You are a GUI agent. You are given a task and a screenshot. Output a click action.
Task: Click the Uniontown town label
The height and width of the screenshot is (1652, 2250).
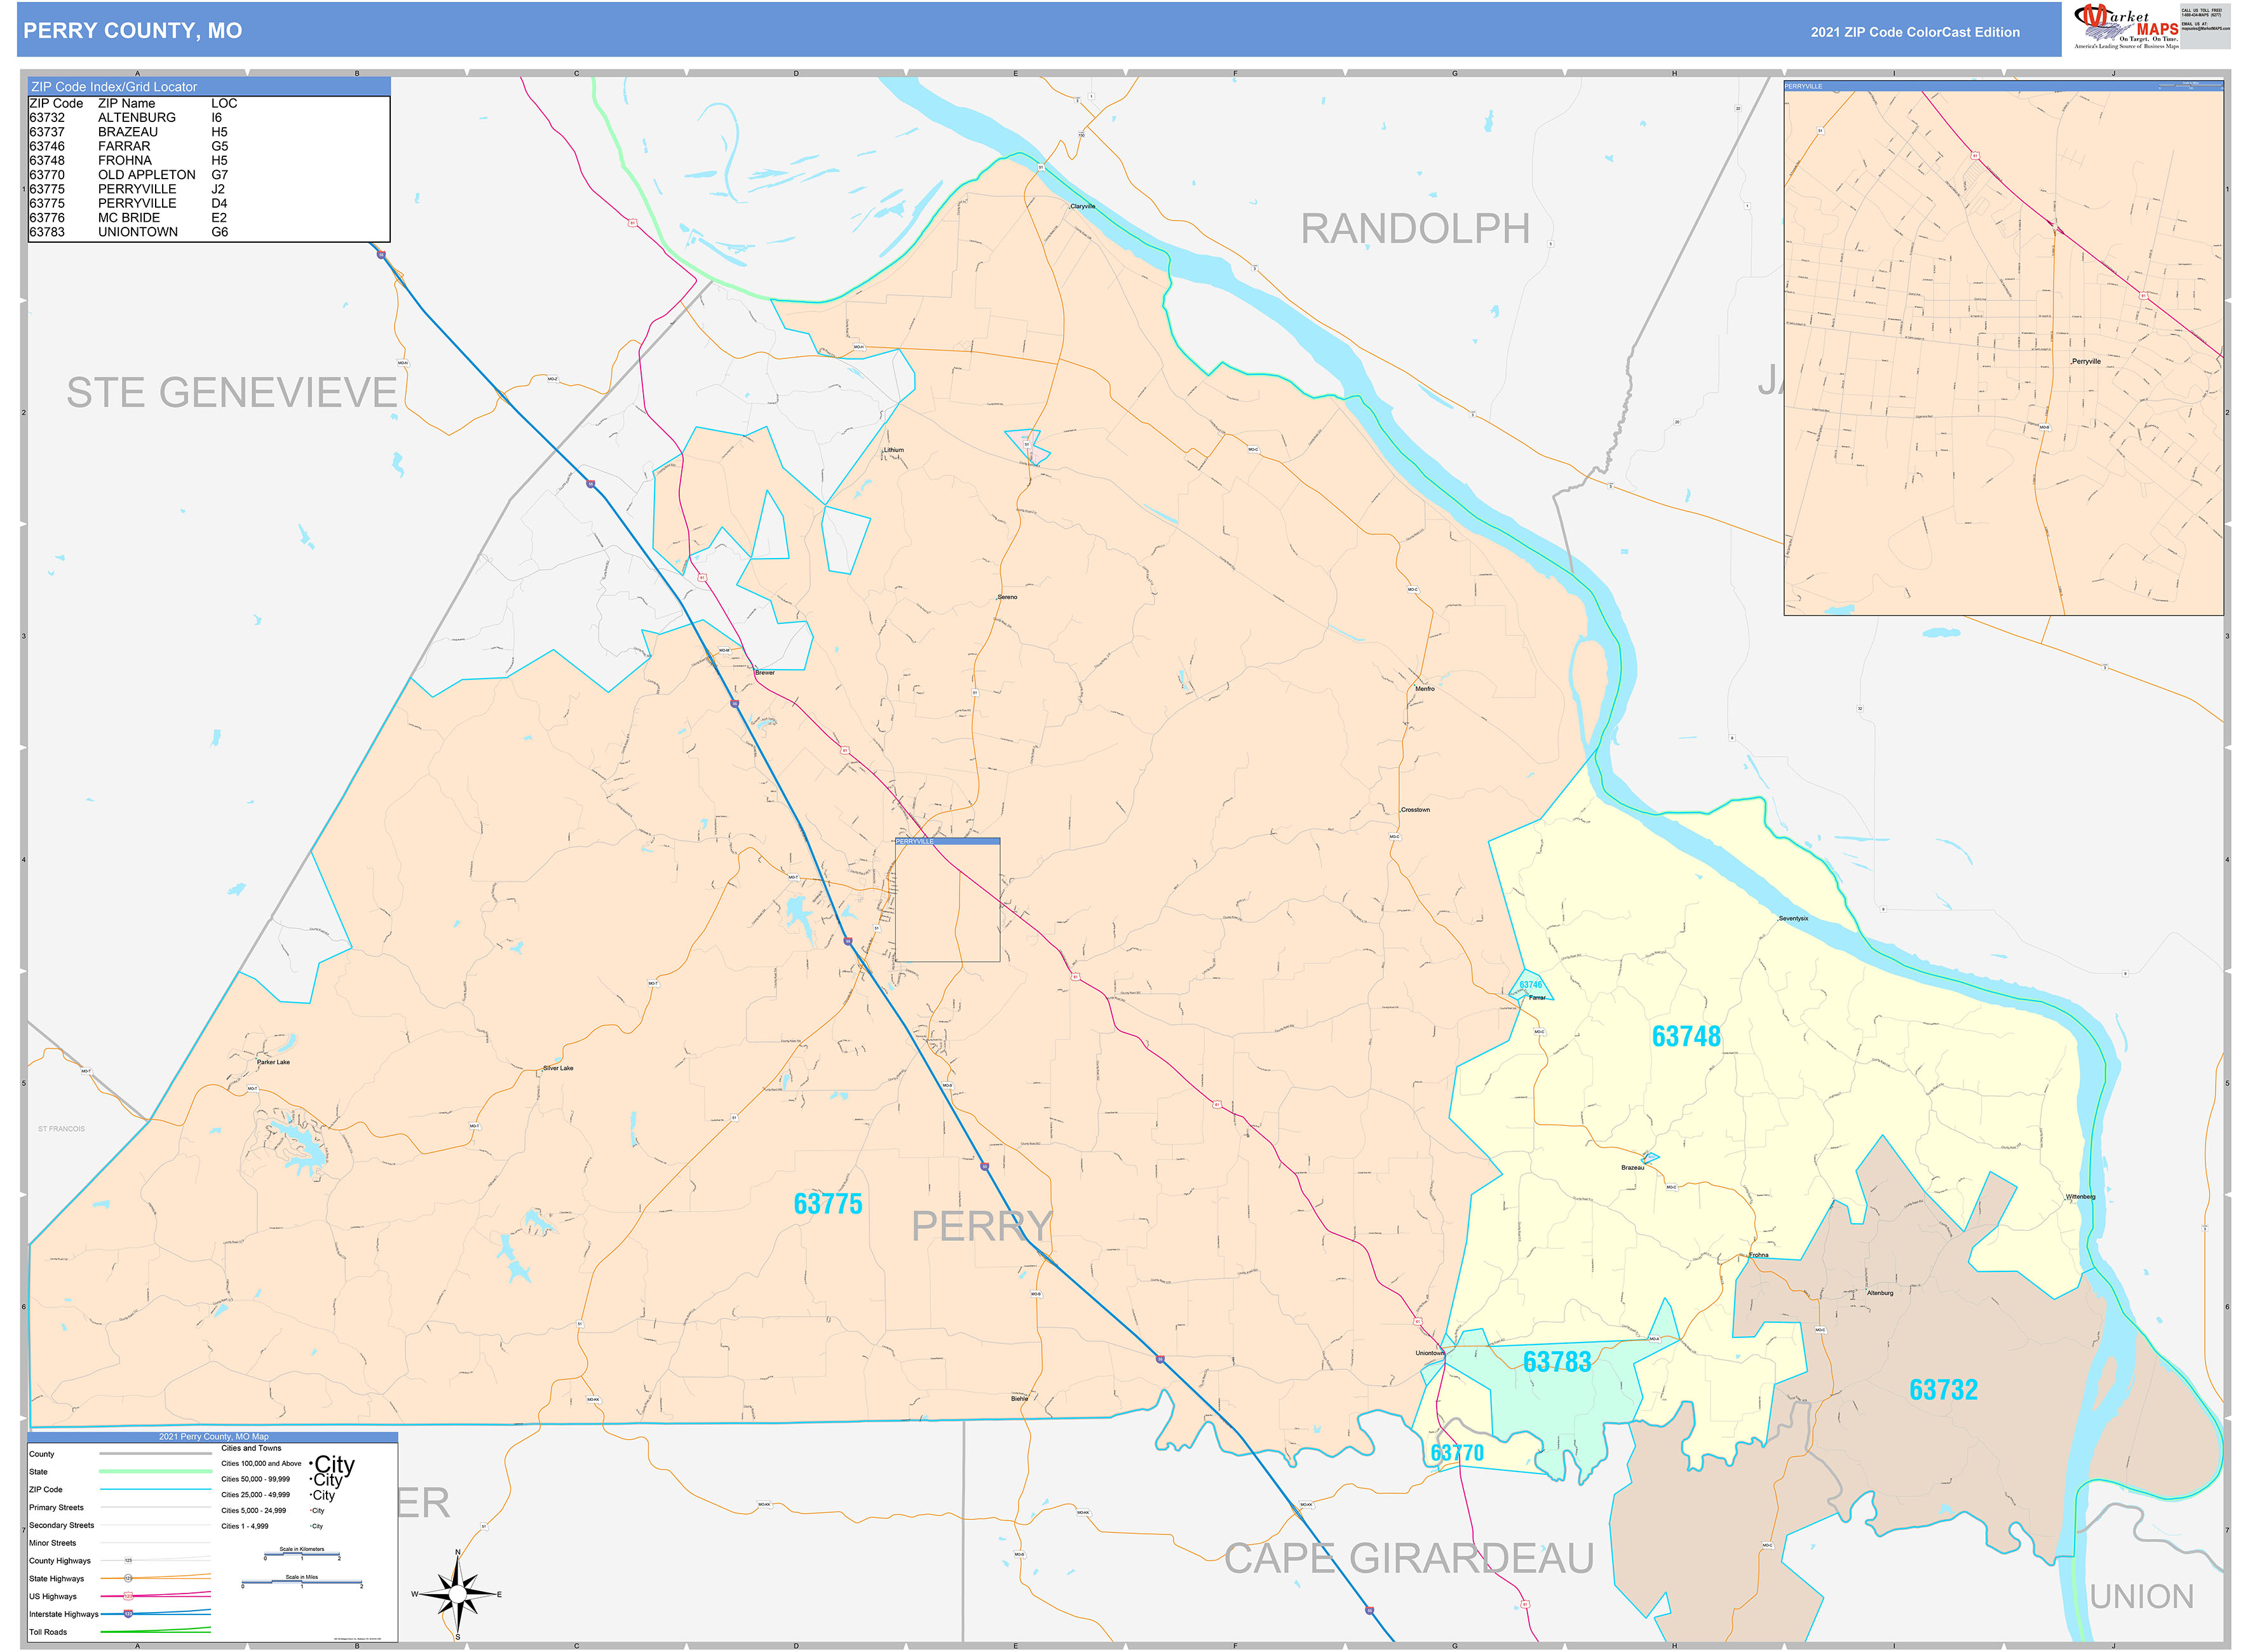click(1429, 1353)
